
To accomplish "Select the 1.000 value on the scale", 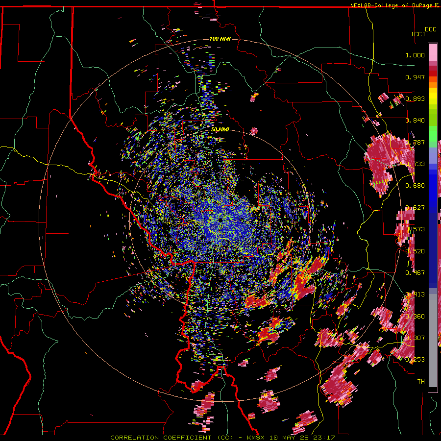I will (415, 55).
